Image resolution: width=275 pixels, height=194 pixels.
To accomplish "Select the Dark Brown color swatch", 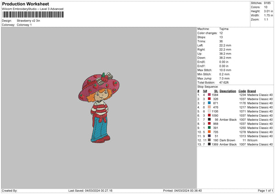I will [209, 140].
